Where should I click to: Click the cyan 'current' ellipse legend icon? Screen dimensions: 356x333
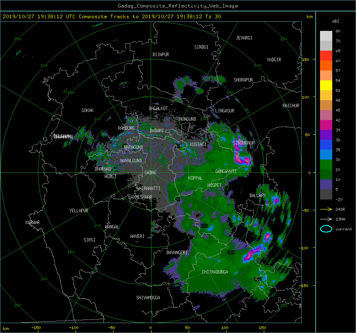point(326,229)
